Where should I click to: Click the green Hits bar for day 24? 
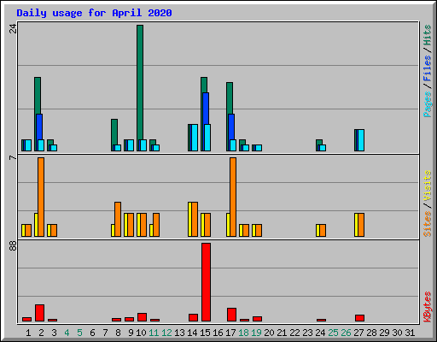319,142
